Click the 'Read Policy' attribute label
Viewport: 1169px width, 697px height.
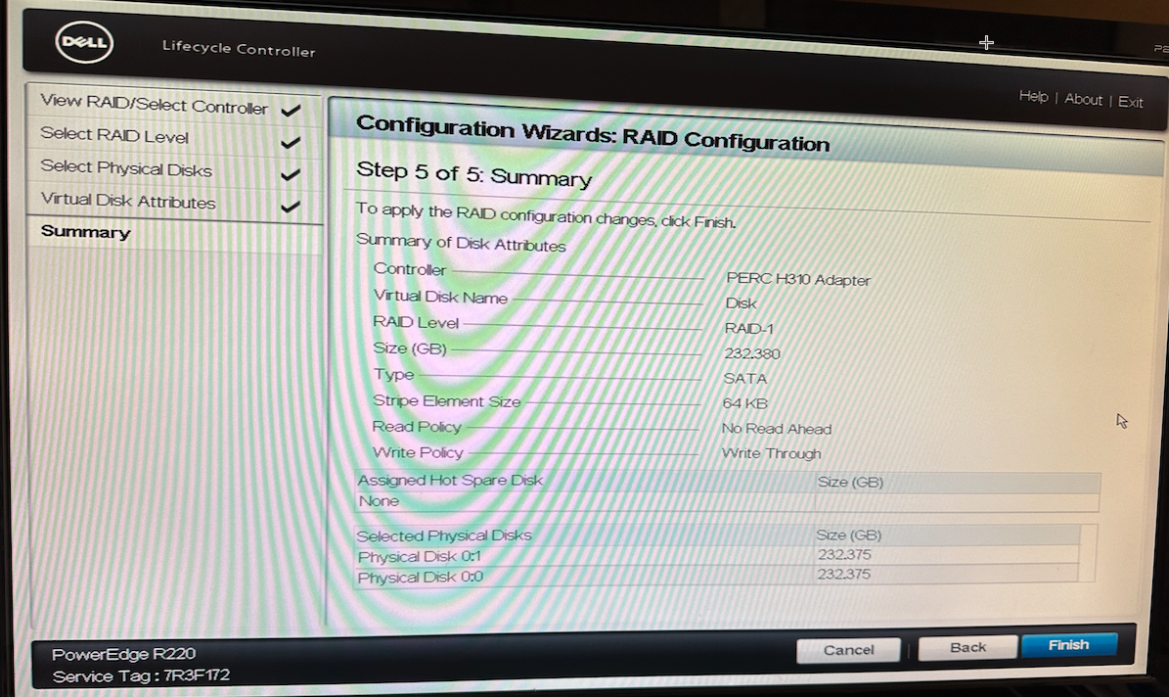[417, 426]
